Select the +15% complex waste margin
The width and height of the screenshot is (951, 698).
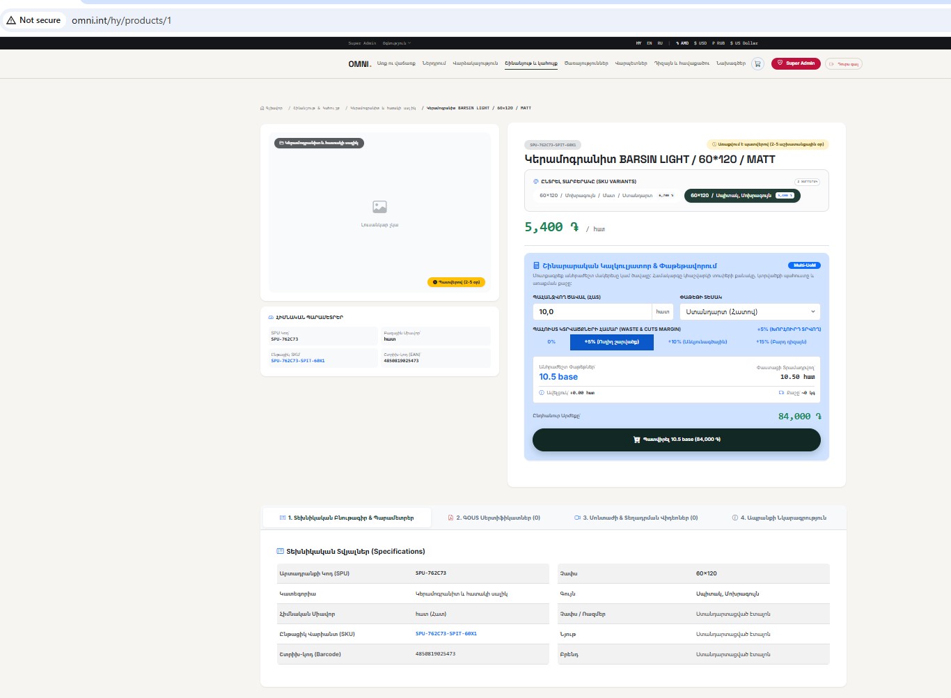(781, 342)
